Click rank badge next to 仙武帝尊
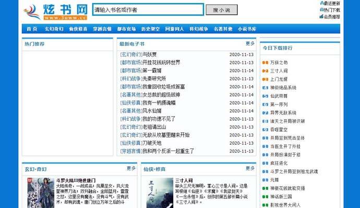Viewport: 360px width, 208px height. click(265, 96)
